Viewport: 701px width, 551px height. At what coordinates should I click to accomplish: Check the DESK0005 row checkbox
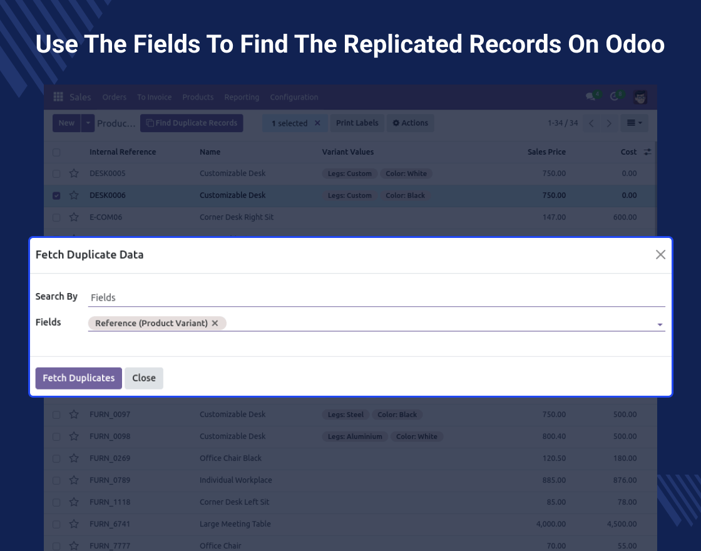(x=56, y=173)
